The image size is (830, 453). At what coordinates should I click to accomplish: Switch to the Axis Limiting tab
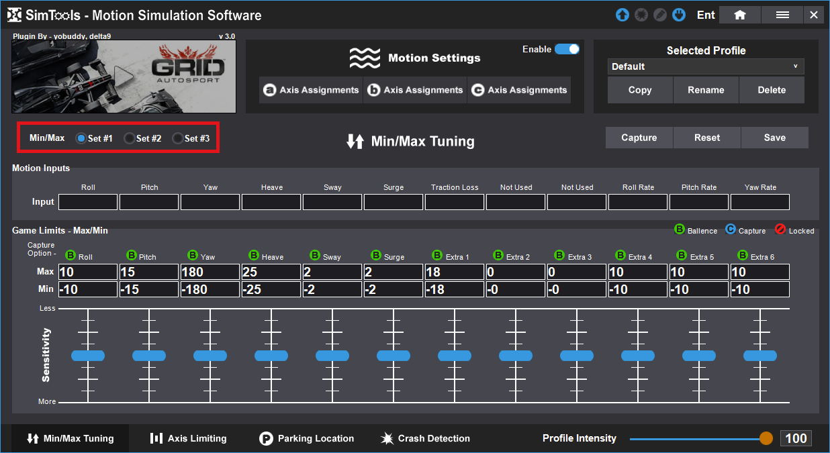coord(188,438)
